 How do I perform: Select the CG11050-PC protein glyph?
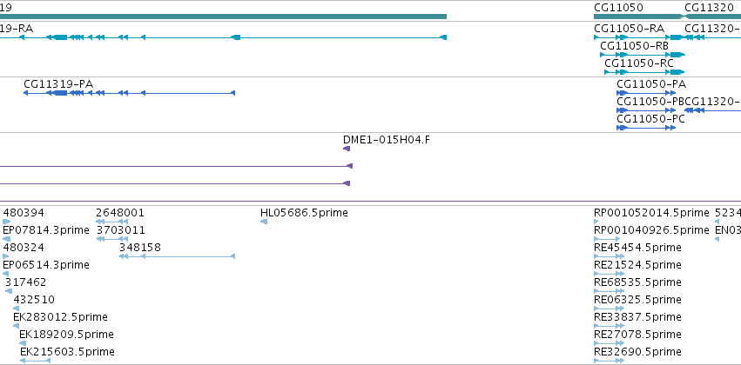(x=646, y=128)
